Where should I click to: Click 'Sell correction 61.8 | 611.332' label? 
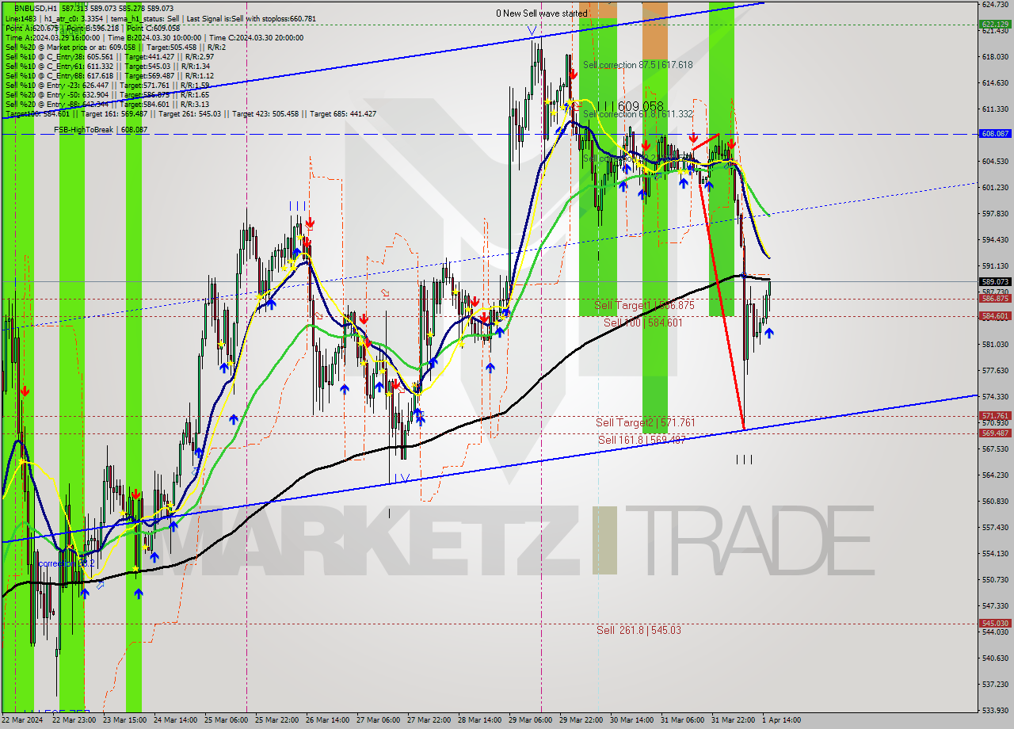(638, 114)
